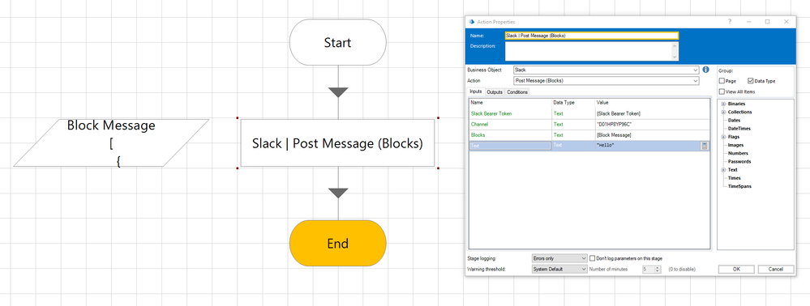Click the Data Type column header

(x=573, y=103)
